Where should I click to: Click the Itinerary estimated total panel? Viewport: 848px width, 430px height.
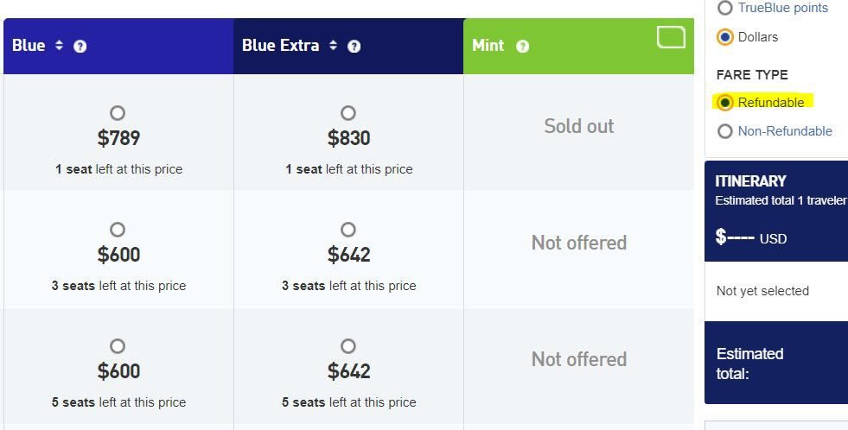pyautogui.click(x=775, y=211)
